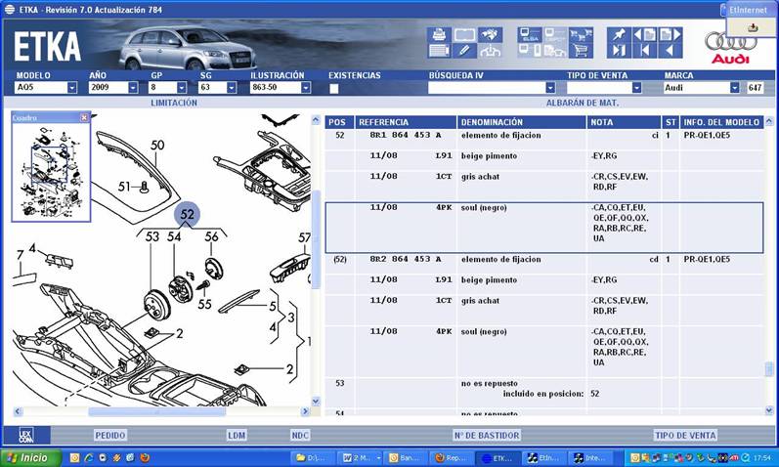Click the illustration scroll down arrow
Screen dimensions: 779x467
pyautogui.click(x=316, y=401)
